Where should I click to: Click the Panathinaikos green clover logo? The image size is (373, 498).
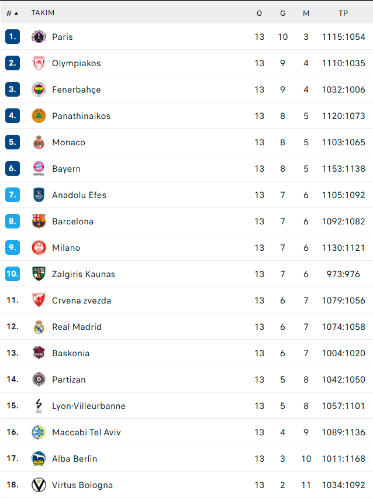tap(39, 116)
